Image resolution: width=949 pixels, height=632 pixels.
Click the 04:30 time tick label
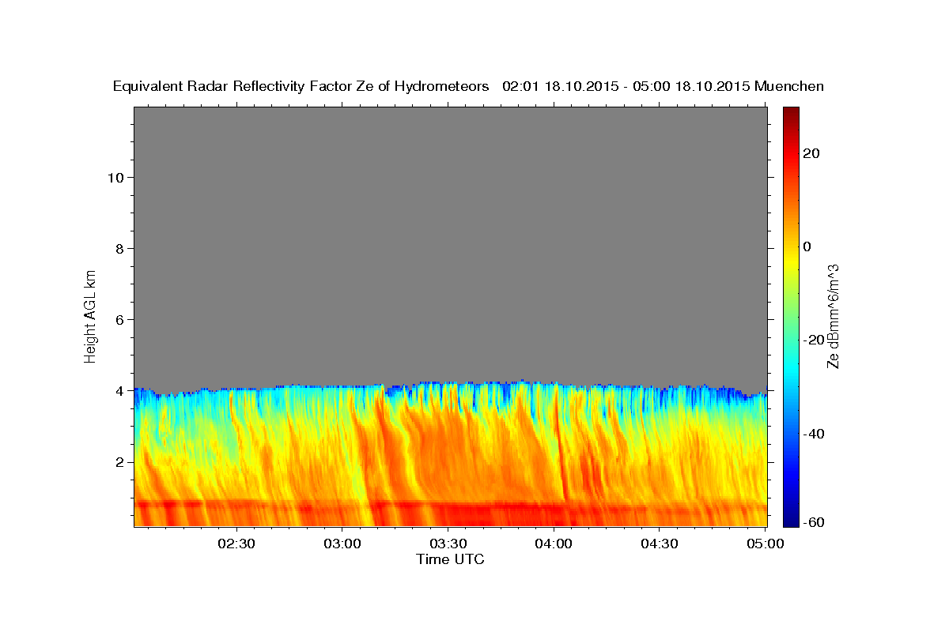click(660, 544)
